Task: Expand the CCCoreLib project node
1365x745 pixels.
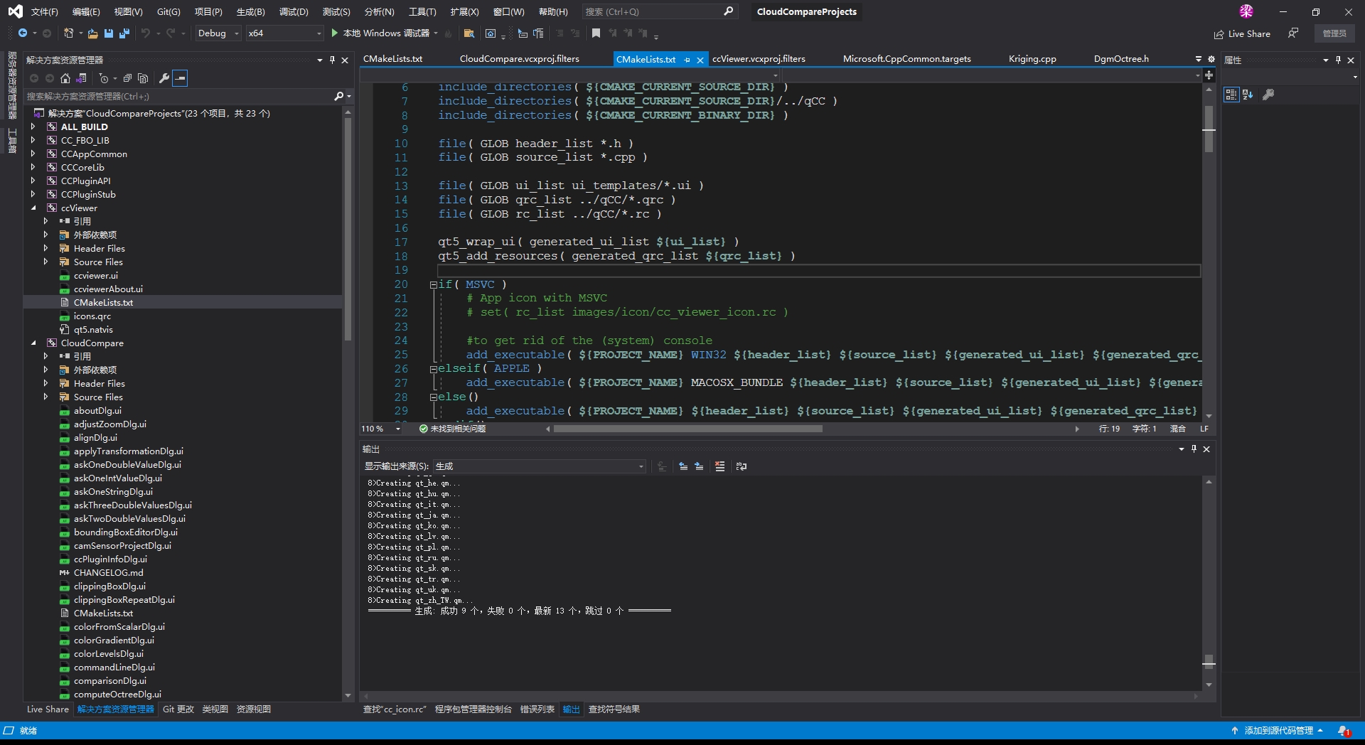Action: [33, 168]
